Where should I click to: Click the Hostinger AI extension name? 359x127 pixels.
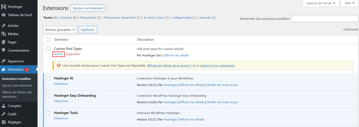click(63, 78)
